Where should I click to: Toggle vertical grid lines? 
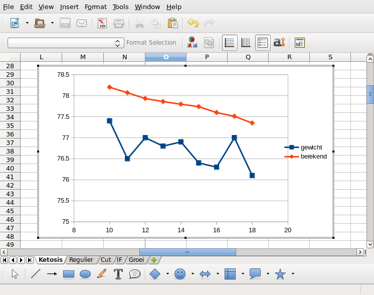246,43
